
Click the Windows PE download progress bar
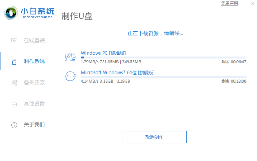coord(164,58)
